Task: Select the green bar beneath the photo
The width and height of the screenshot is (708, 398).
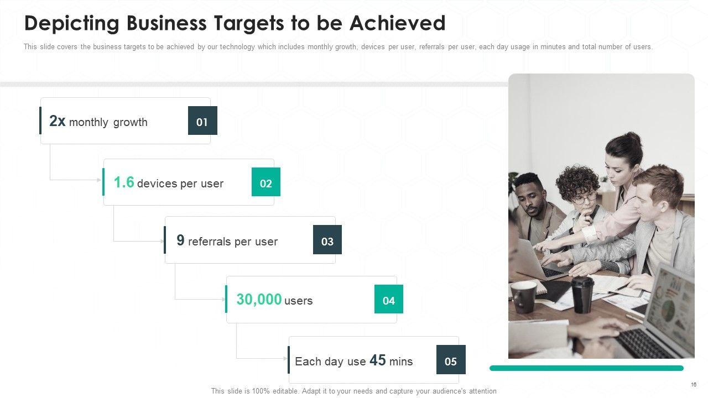Action: 586,368
